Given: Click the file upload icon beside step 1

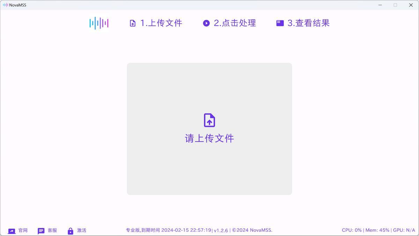Looking at the screenshot, I should 133,23.
